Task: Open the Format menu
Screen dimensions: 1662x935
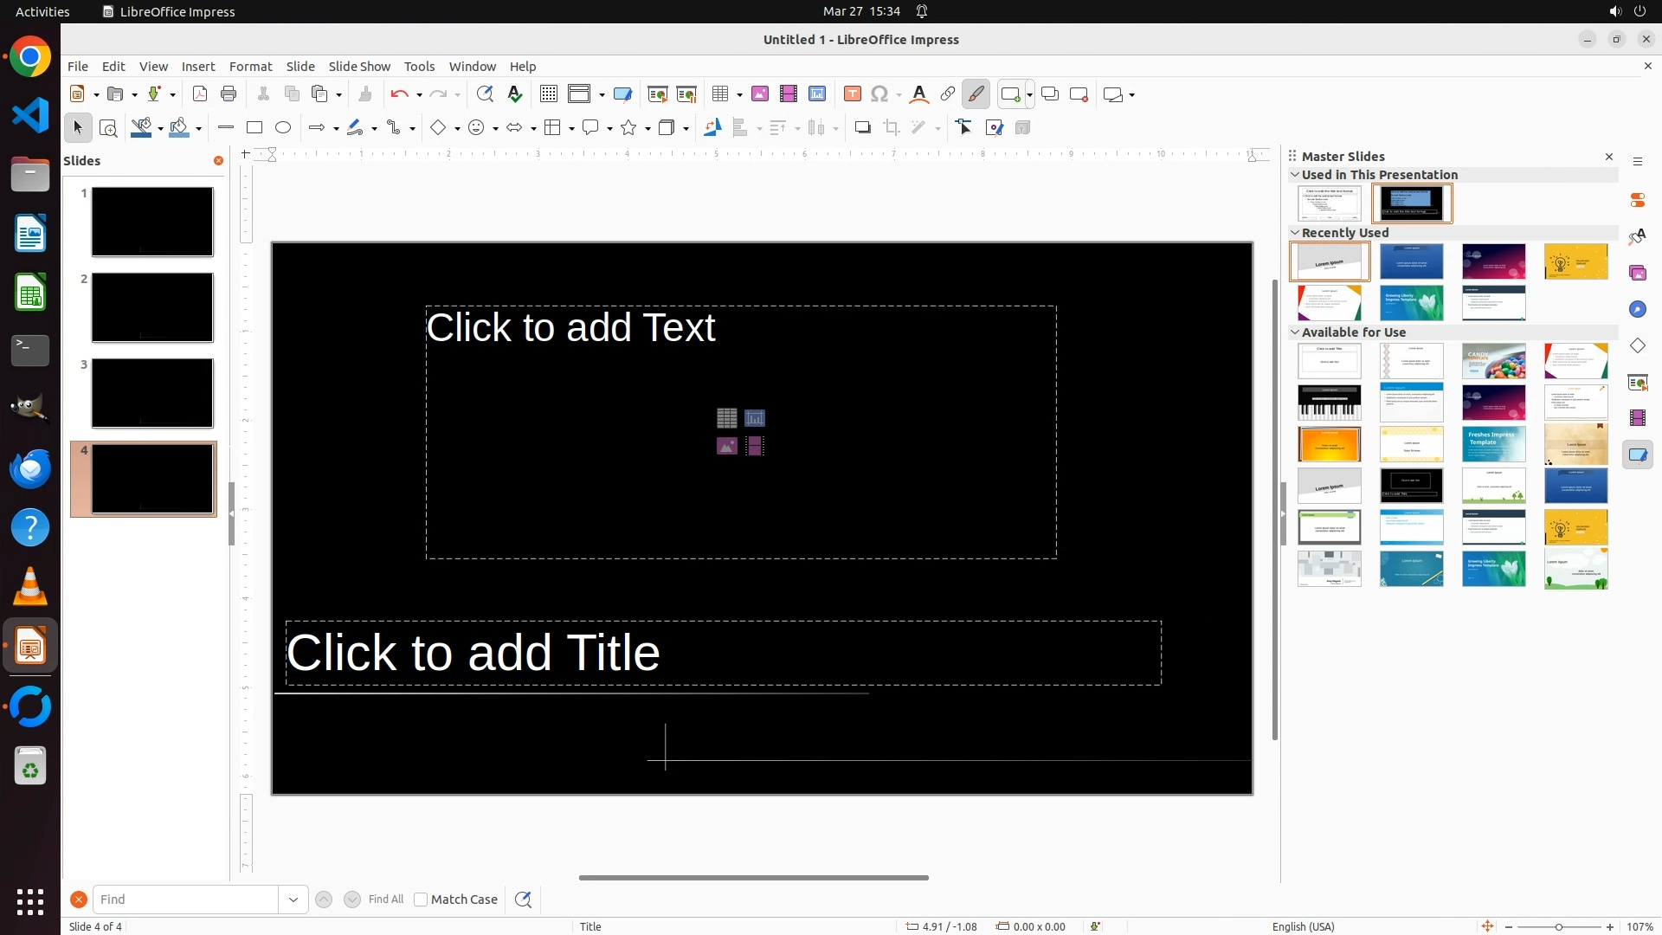Action: click(x=250, y=67)
